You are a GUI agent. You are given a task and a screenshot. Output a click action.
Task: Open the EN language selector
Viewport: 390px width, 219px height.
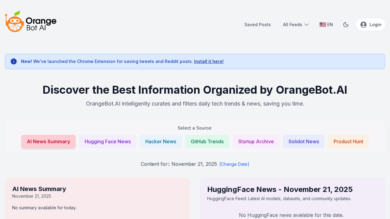tap(326, 24)
